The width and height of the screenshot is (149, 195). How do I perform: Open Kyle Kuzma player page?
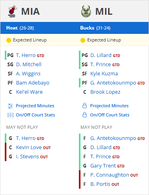click(104, 74)
